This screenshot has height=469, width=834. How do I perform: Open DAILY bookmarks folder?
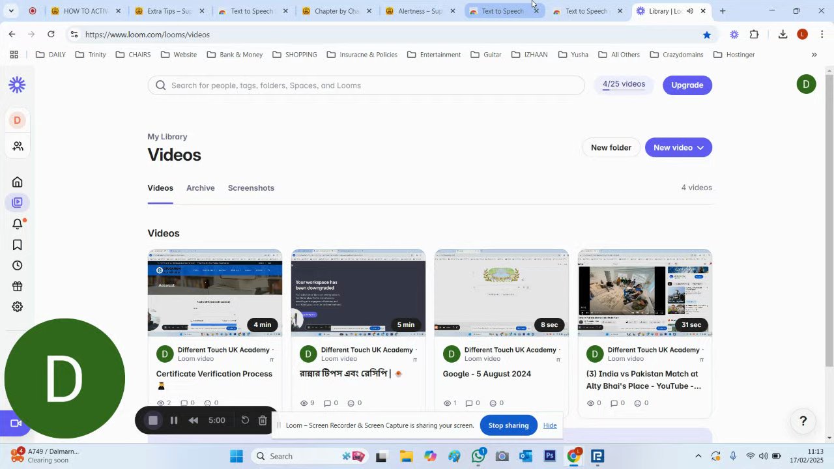click(x=50, y=55)
